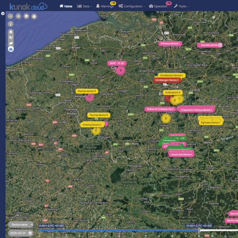The image size is (238, 238).
Task: Select the wind layer icon in sidebar
Action: [x=10, y=37]
